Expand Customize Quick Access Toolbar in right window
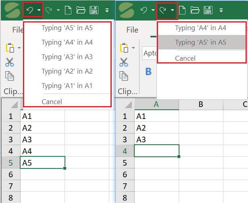The width and height of the screenshot is (248, 203). pos(221,10)
